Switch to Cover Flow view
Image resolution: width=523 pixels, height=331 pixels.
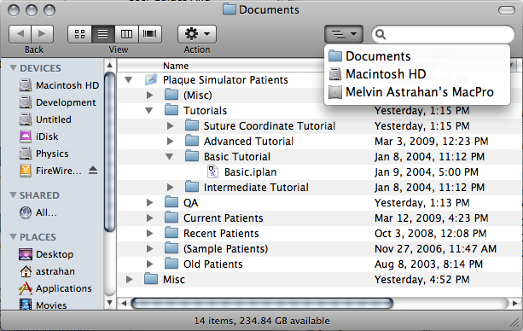(150, 34)
